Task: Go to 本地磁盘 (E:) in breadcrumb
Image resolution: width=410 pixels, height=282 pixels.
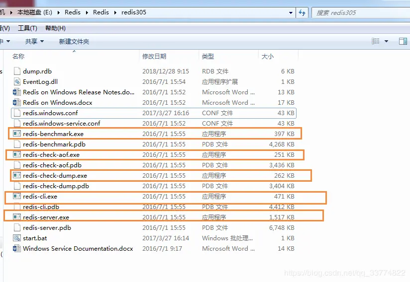Action: (x=34, y=12)
